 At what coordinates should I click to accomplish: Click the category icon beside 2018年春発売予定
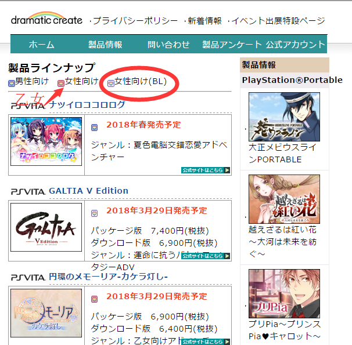(x=94, y=128)
